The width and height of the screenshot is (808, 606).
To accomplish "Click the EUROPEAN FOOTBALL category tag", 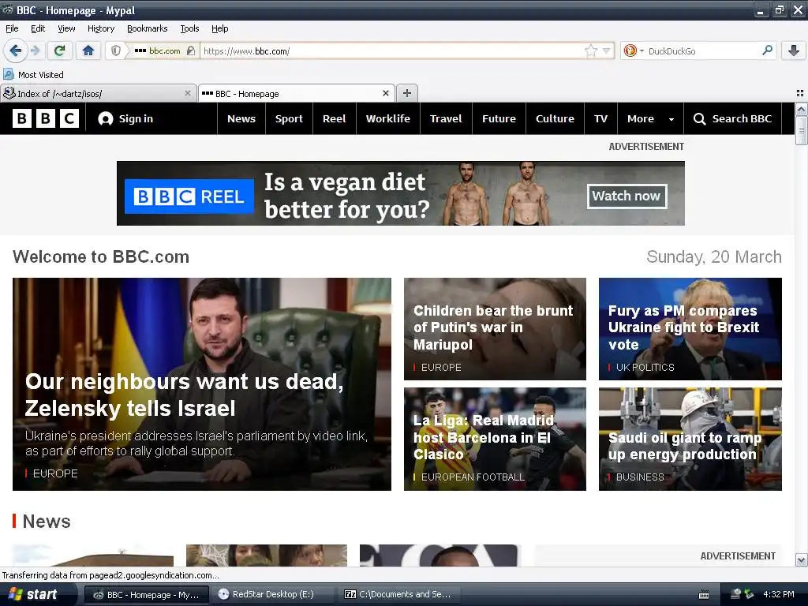I will pos(473,477).
